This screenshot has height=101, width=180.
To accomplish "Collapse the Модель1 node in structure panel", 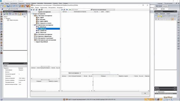I will pyautogui.click(x=5, y=18).
